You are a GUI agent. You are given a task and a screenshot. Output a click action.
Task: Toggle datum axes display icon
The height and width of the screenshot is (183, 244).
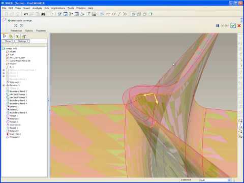tap(119, 14)
